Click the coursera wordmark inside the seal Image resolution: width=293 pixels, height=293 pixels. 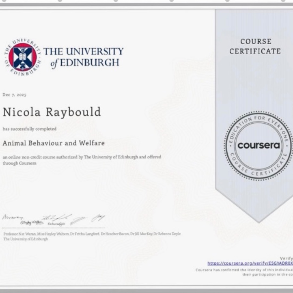[x=259, y=145]
